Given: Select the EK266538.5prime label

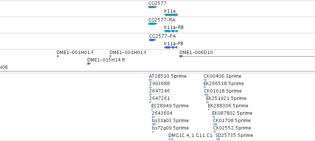Looking at the screenshot, I should coord(224,84).
